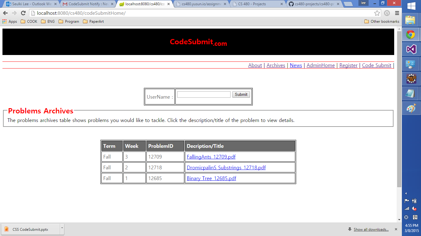Launch Visual Studio from the taskbar

(411, 49)
